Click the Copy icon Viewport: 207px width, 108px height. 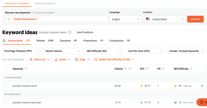77,59
